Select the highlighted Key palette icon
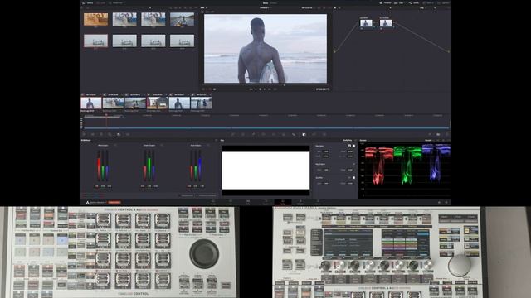The width and height of the screenshot is (531, 298). coord(304,134)
